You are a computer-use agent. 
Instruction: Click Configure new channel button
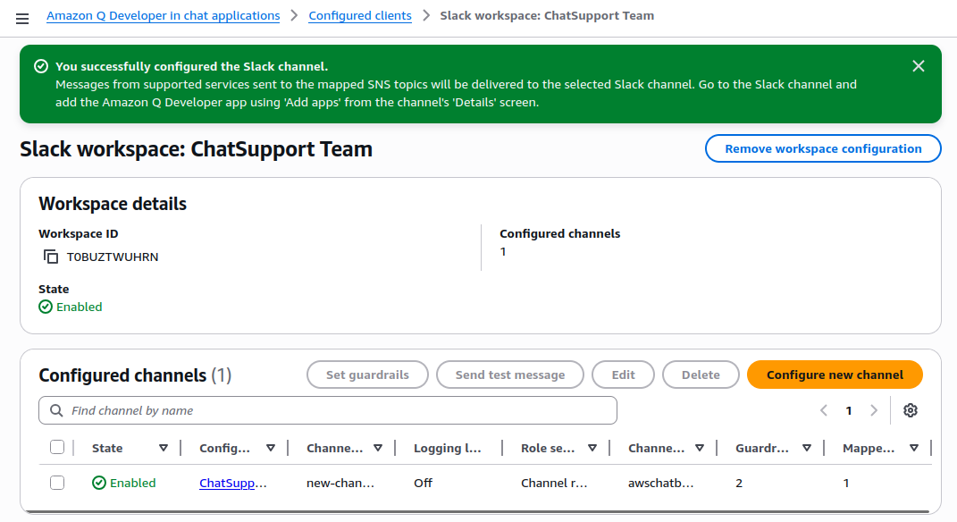coord(835,375)
